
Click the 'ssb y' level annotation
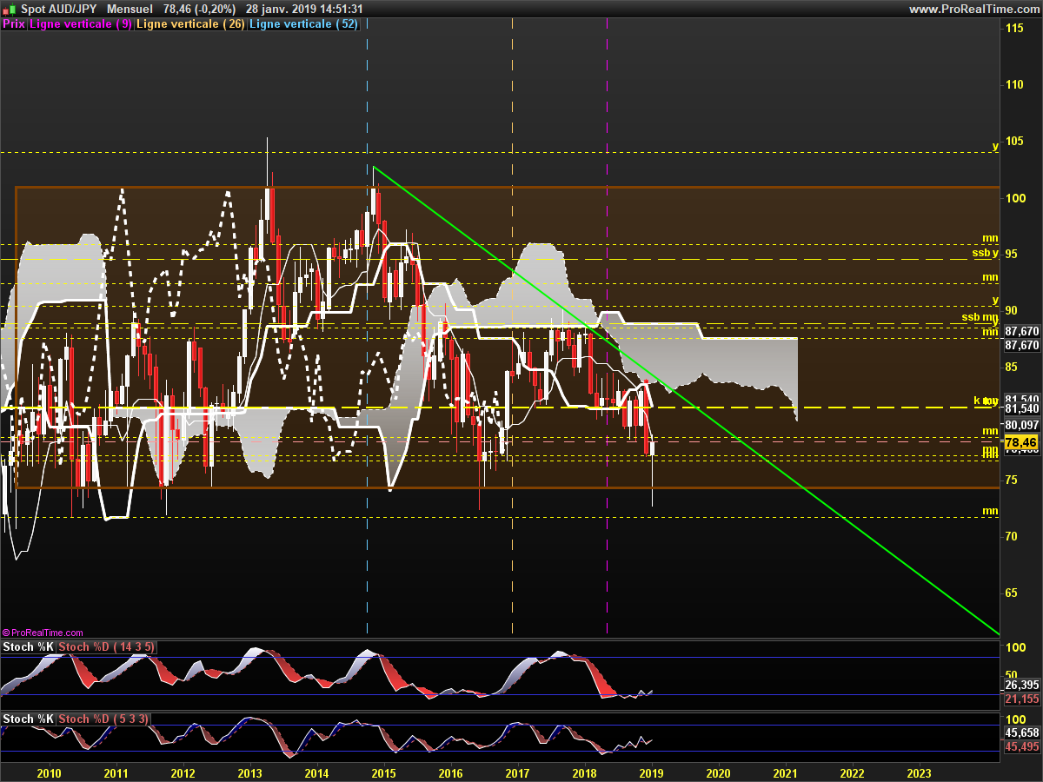point(986,253)
